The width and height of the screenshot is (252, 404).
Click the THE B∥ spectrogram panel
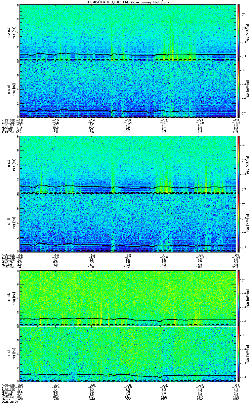tap(128, 355)
